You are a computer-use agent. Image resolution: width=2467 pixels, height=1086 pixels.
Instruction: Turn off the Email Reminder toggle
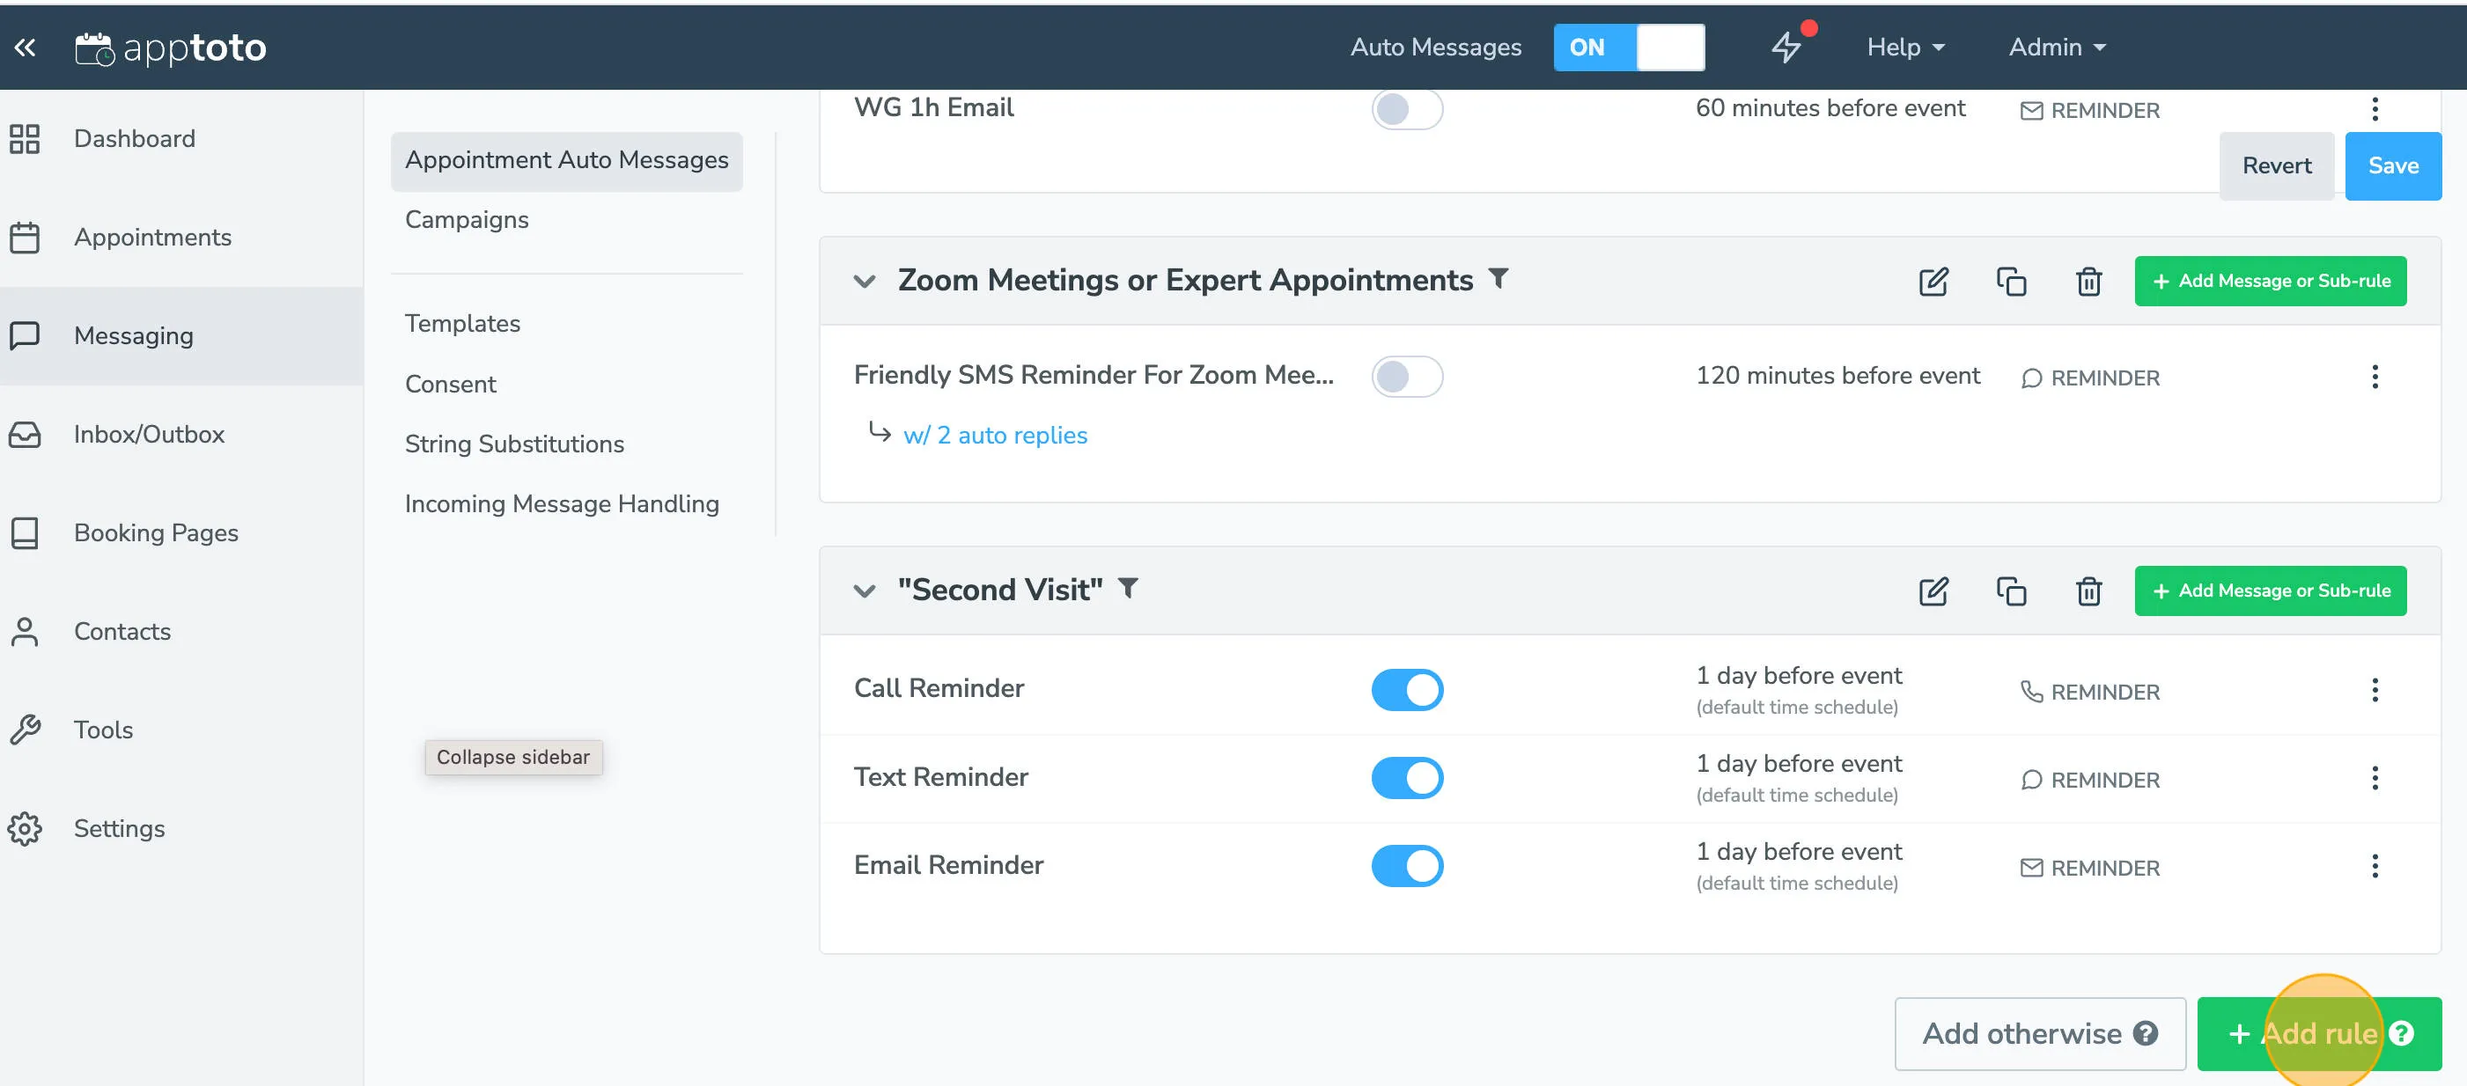[x=1407, y=865]
